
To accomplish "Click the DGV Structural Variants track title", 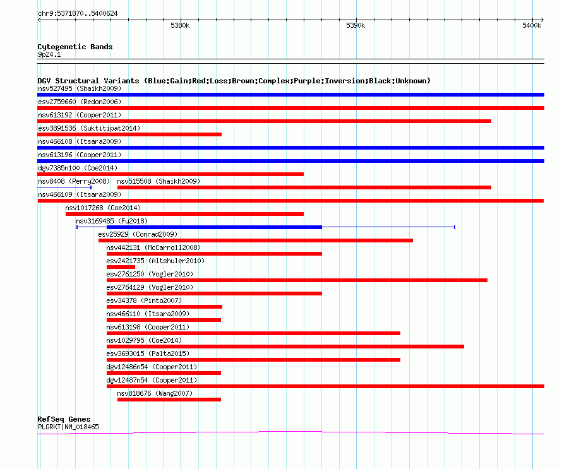I will point(234,81).
